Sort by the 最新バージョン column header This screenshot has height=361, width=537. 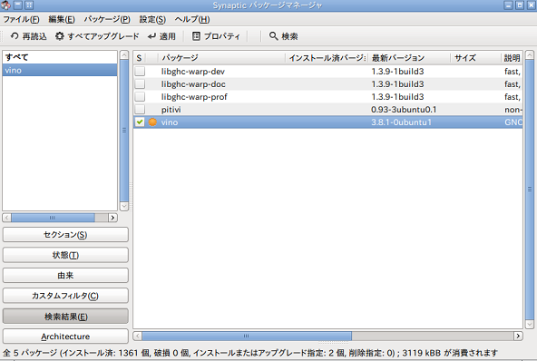click(409, 58)
